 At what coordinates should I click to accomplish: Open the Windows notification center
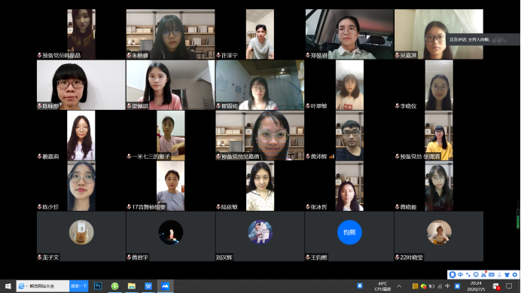pyautogui.click(x=509, y=286)
